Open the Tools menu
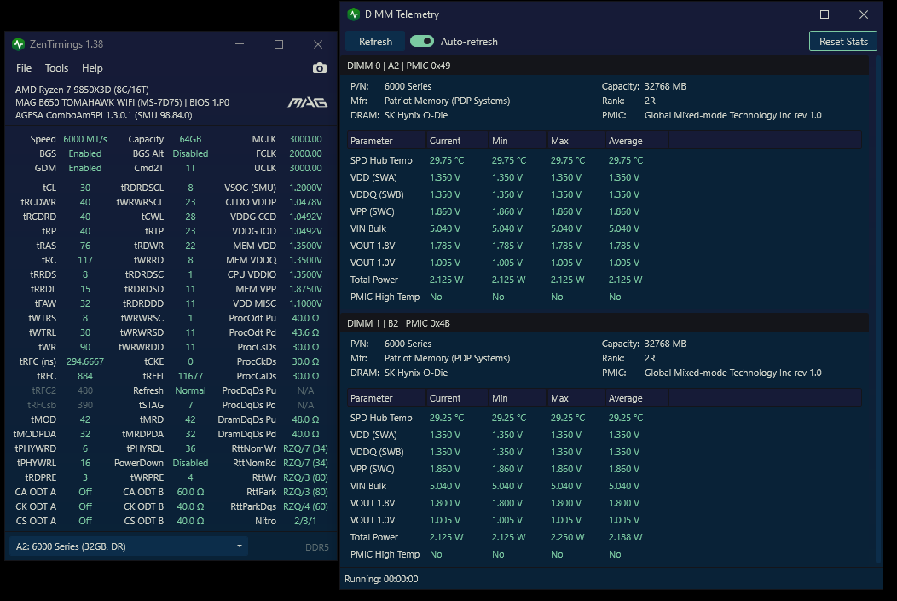This screenshot has width=897, height=601. tap(56, 68)
